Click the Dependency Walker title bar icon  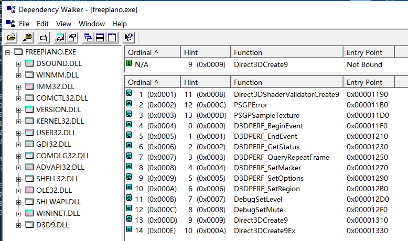(11, 9)
